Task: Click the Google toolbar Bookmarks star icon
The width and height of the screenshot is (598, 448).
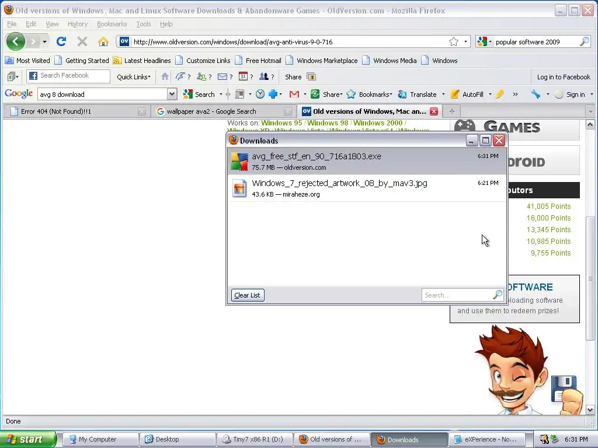Action: [351, 94]
